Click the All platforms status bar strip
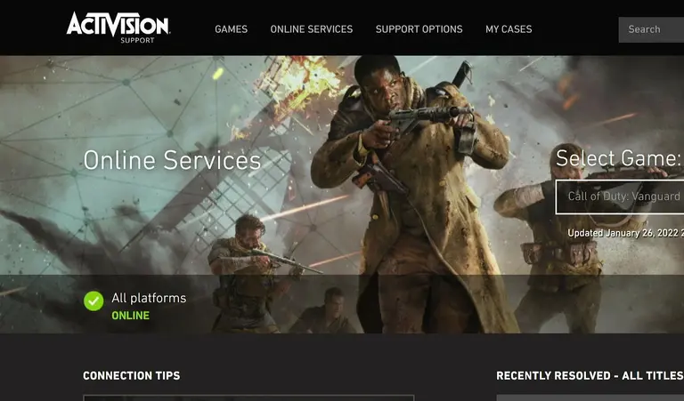This screenshot has height=401, width=684. click(342, 304)
